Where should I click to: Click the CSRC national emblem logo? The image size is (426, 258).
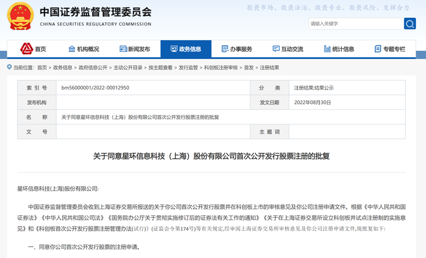point(20,16)
